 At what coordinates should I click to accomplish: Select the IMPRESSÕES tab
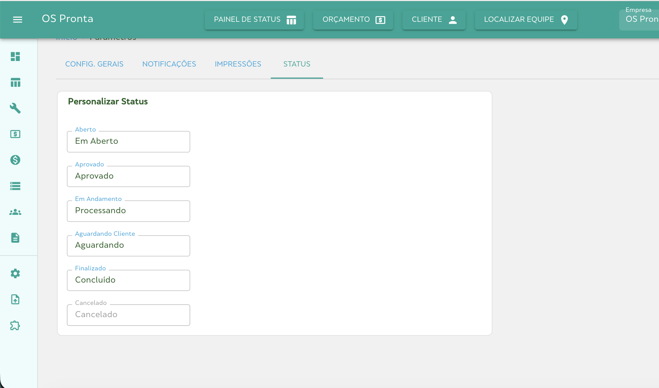click(x=238, y=64)
